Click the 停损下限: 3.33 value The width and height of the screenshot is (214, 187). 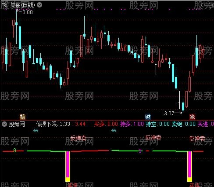[53, 124]
